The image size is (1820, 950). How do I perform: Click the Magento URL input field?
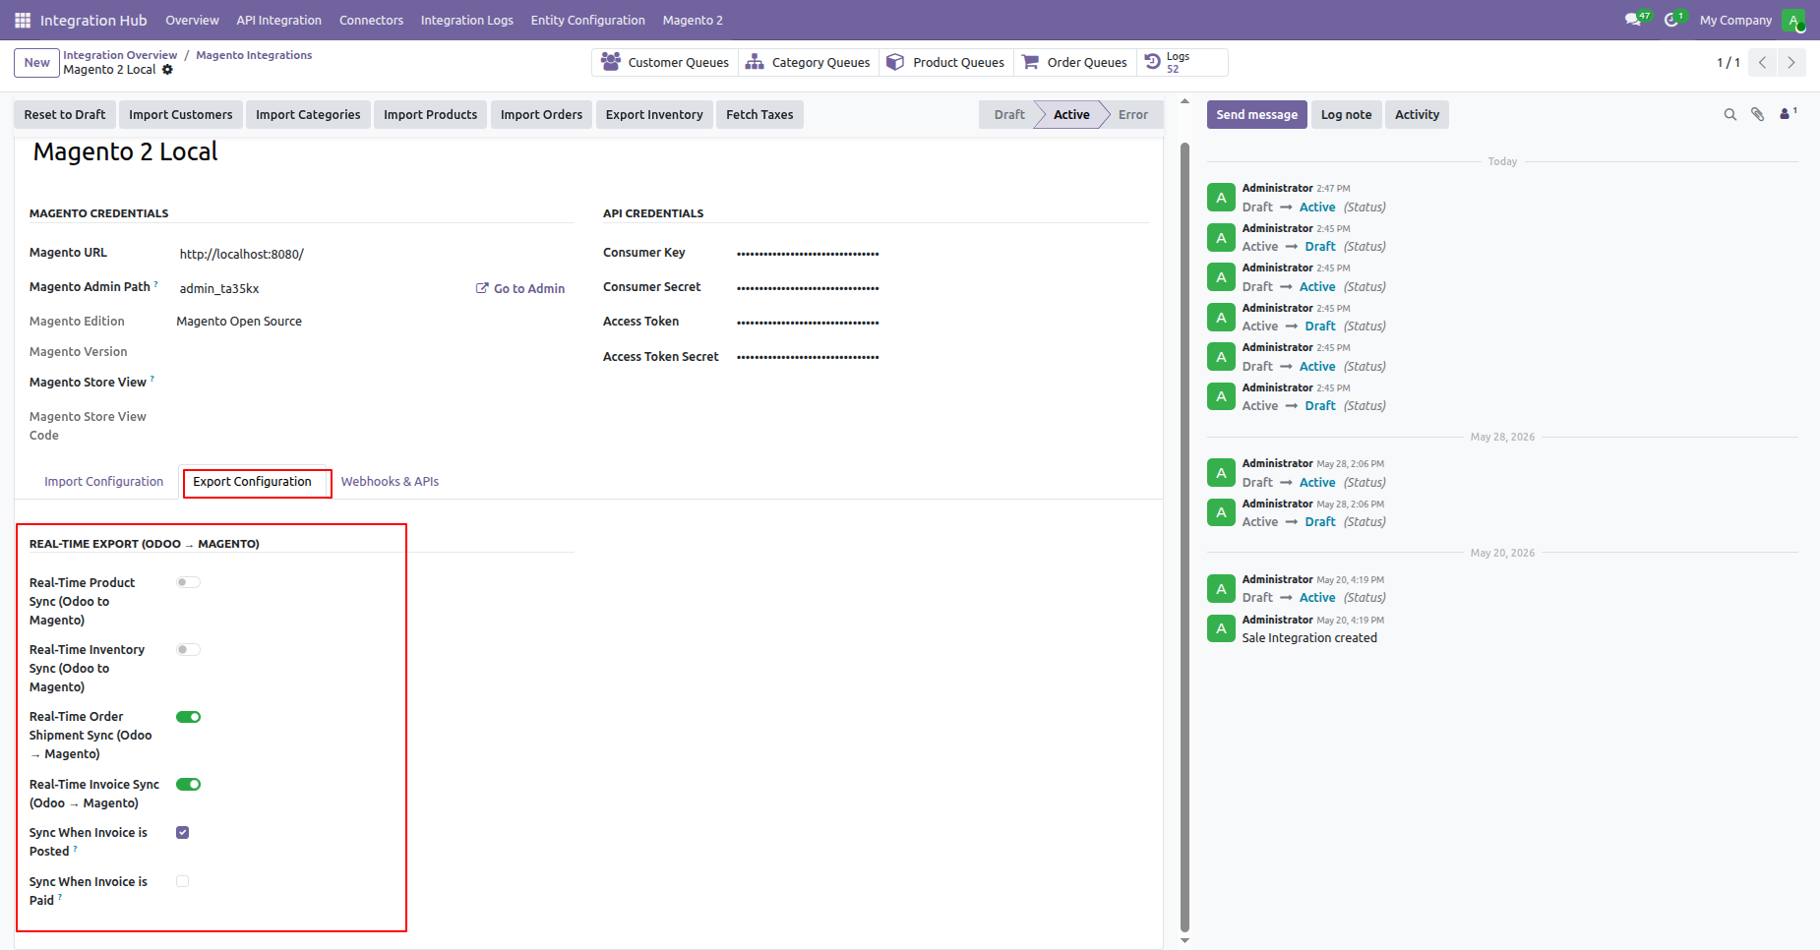point(374,254)
